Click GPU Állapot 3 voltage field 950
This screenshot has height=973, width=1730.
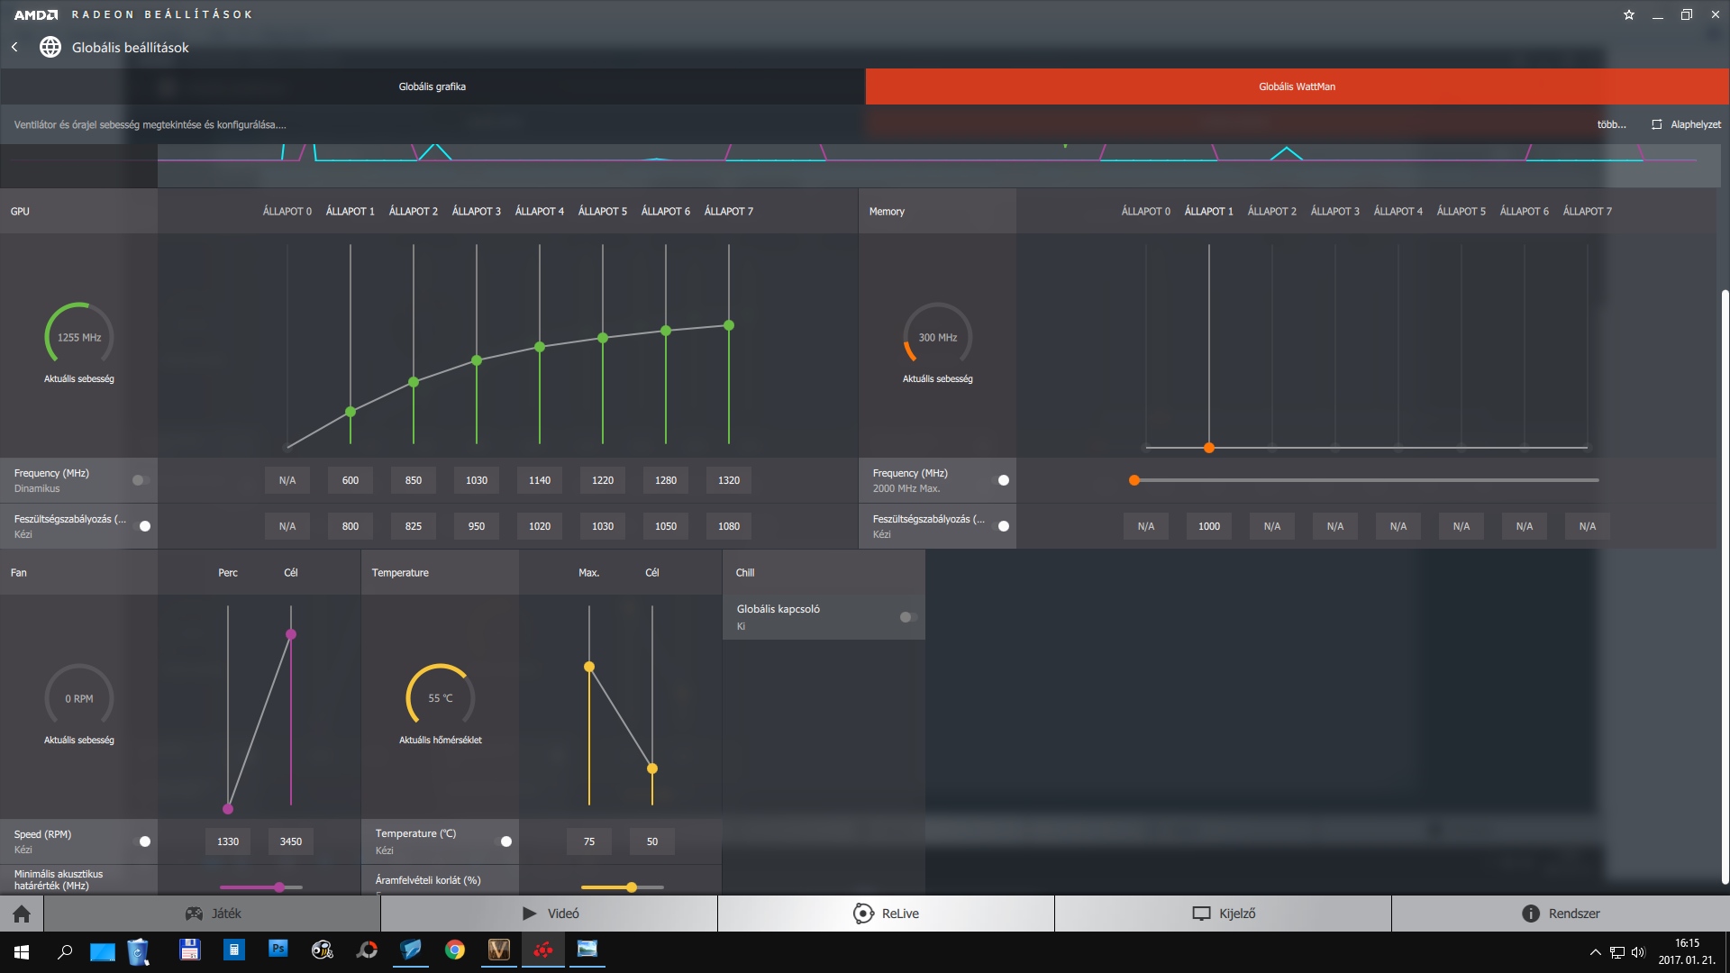[477, 526]
